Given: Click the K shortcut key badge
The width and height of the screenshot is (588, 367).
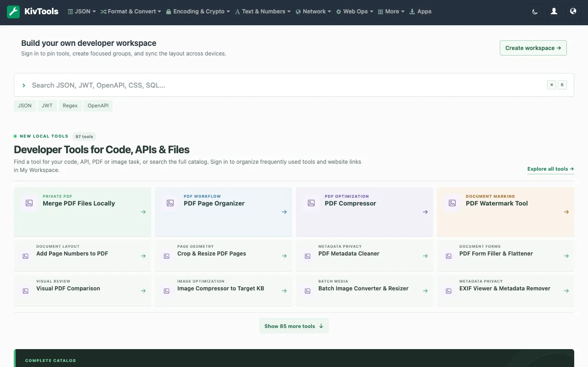Looking at the screenshot, I should 562,85.
